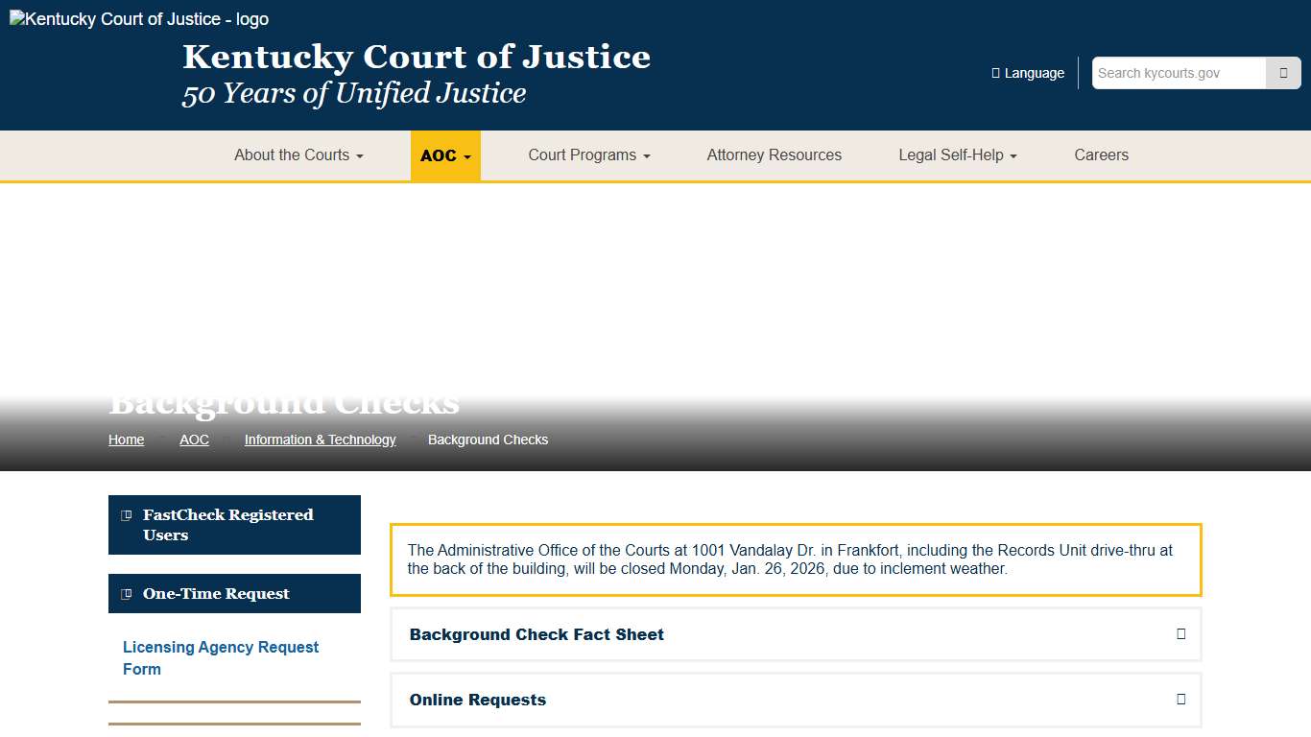The height and width of the screenshot is (737, 1311).
Task: Click the expand icon on Background Check Fact Sheet
Action: (x=1180, y=634)
